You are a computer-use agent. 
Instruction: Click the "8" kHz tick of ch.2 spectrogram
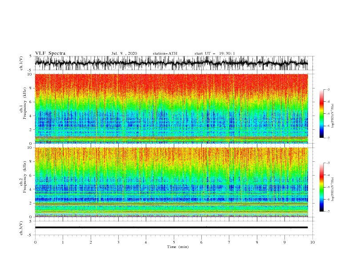pos(31,162)
